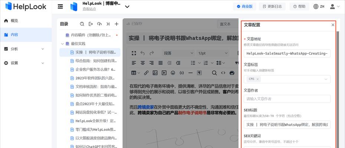The height and width of the screenshot is (148, 345).
Task: Click the cloud upload icon in 目录
Action: 99,24
